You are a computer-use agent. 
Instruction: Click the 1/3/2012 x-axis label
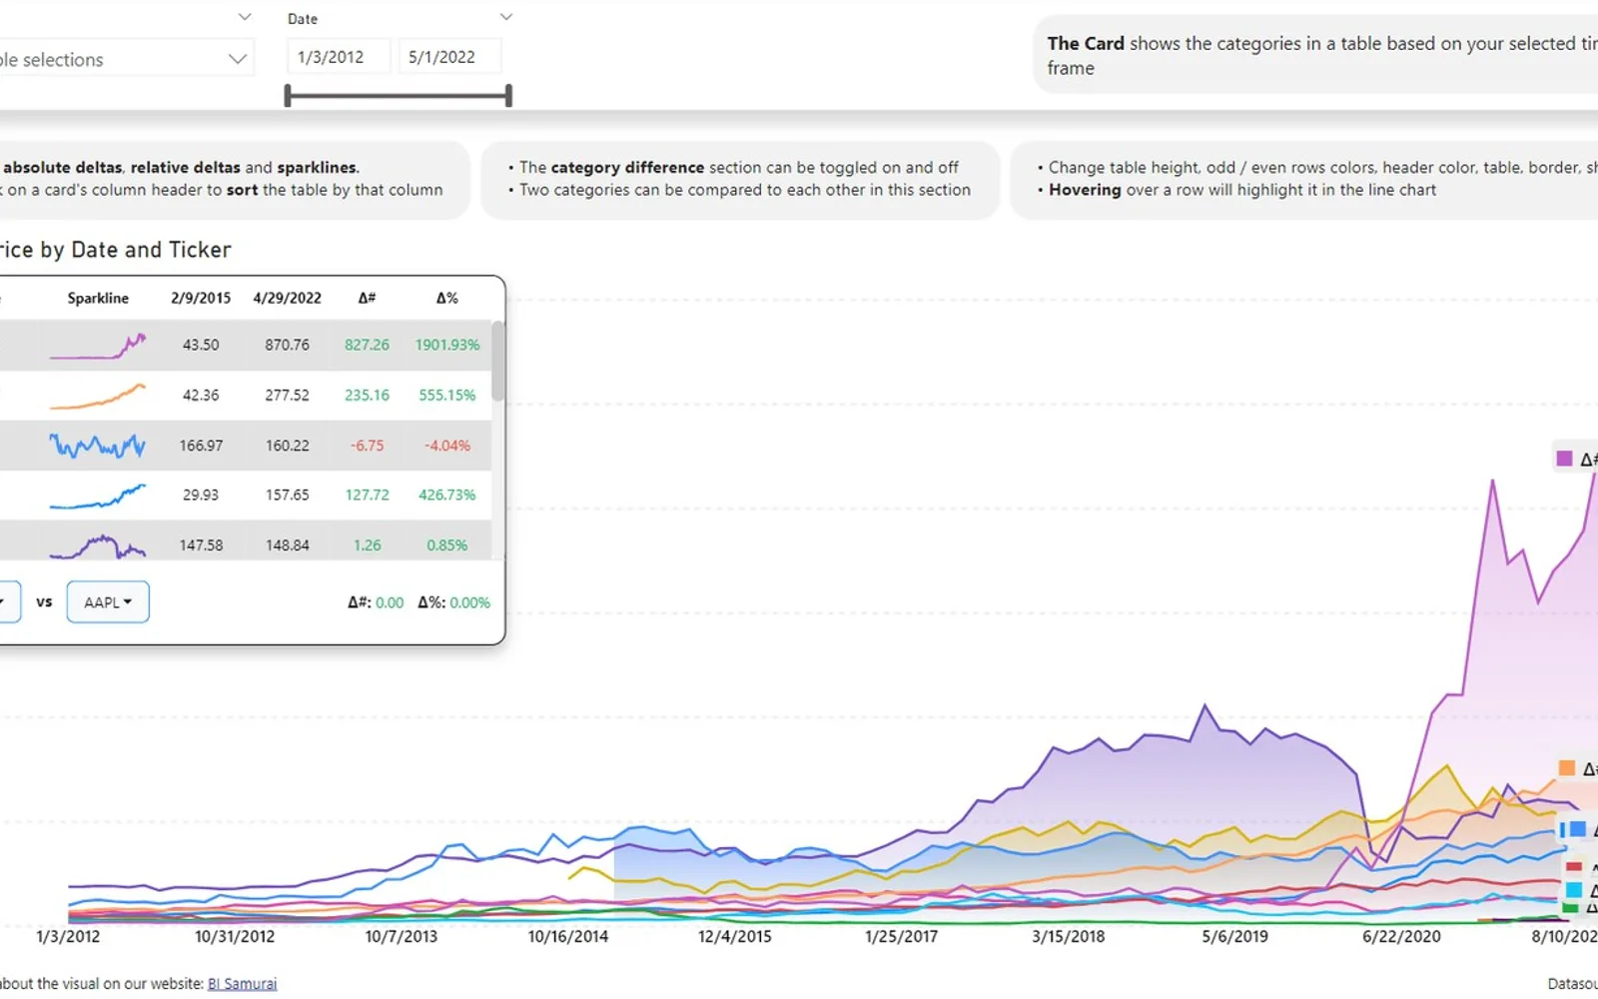coord(68,936)
